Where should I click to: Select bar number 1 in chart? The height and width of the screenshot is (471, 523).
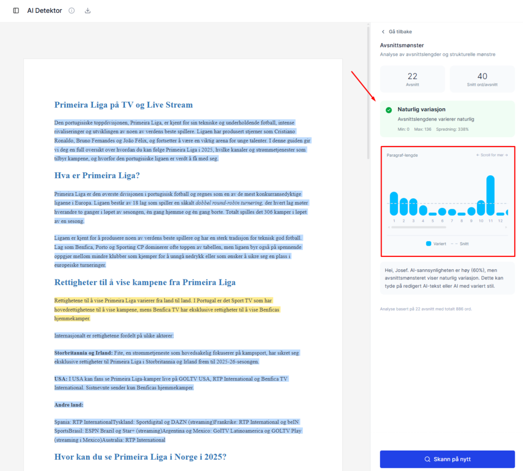point(394,203)
